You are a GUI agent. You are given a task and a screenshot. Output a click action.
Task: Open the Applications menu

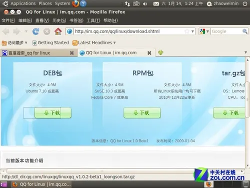(23, 4)
